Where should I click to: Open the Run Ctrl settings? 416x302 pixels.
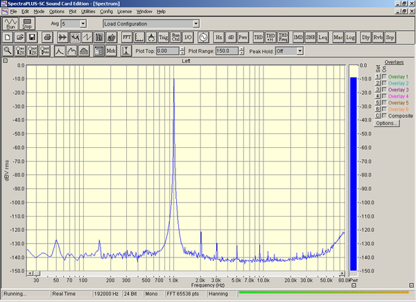(175, 37)
